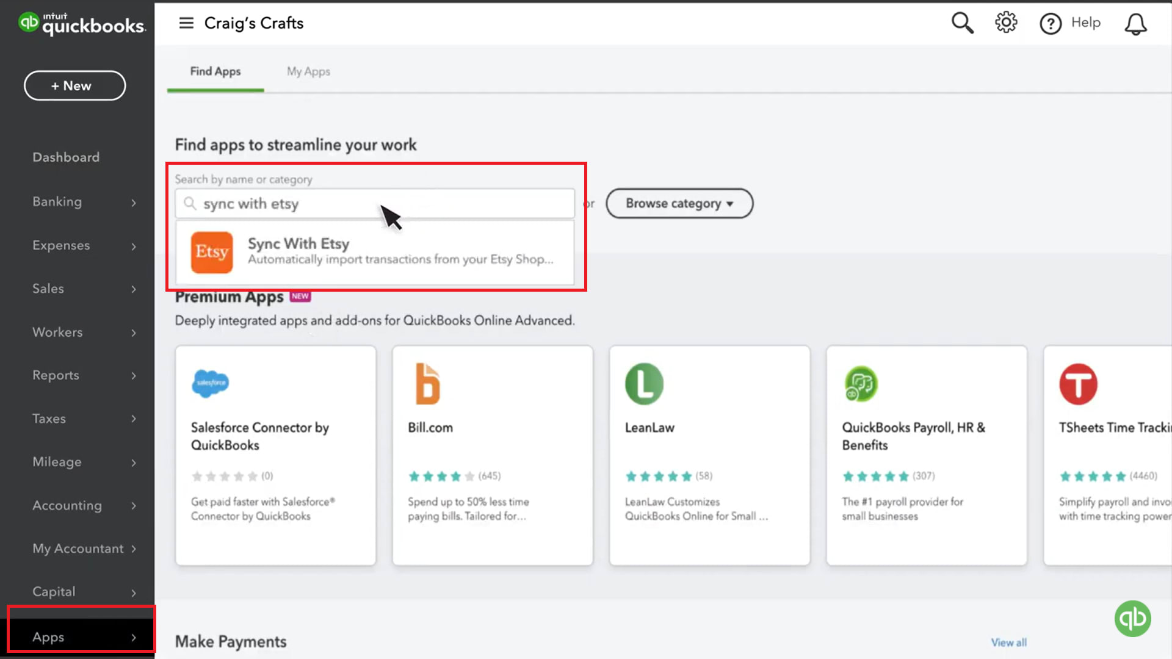This screenshot has width=1172, height=659.
Task: Open the QuickBooks Payroll, HR & Benefits card
Action: tap(927, 455)
